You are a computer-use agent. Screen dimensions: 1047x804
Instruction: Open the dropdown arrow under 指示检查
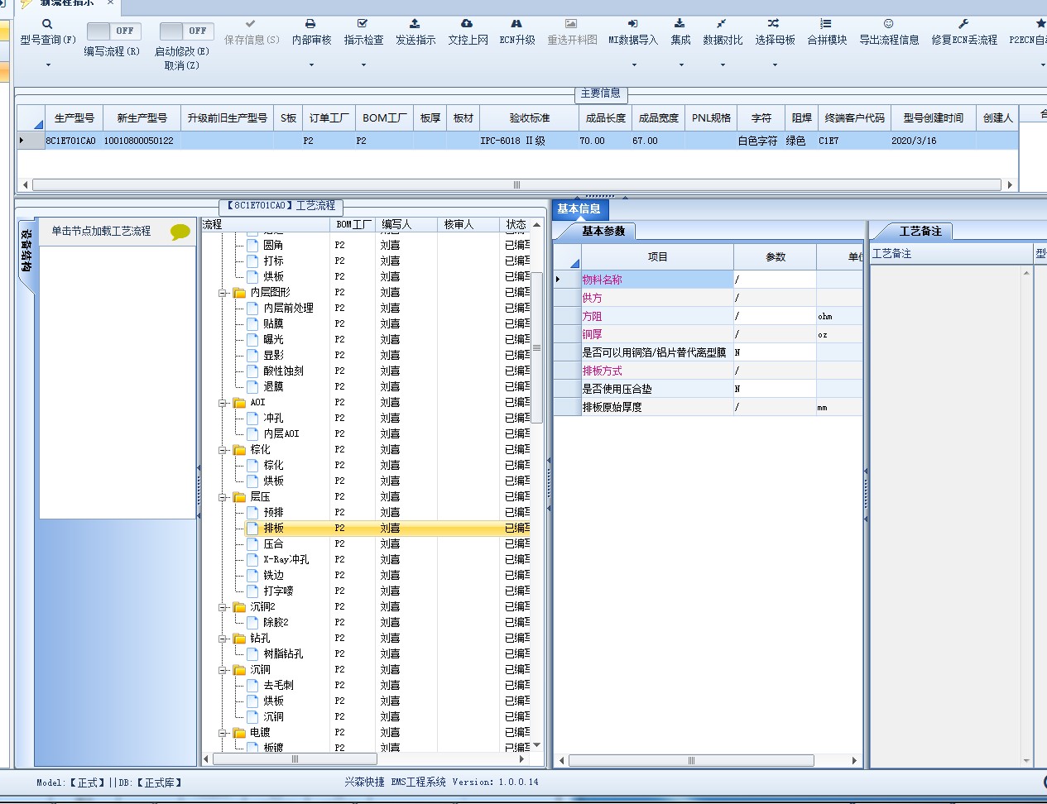[363, 65]
